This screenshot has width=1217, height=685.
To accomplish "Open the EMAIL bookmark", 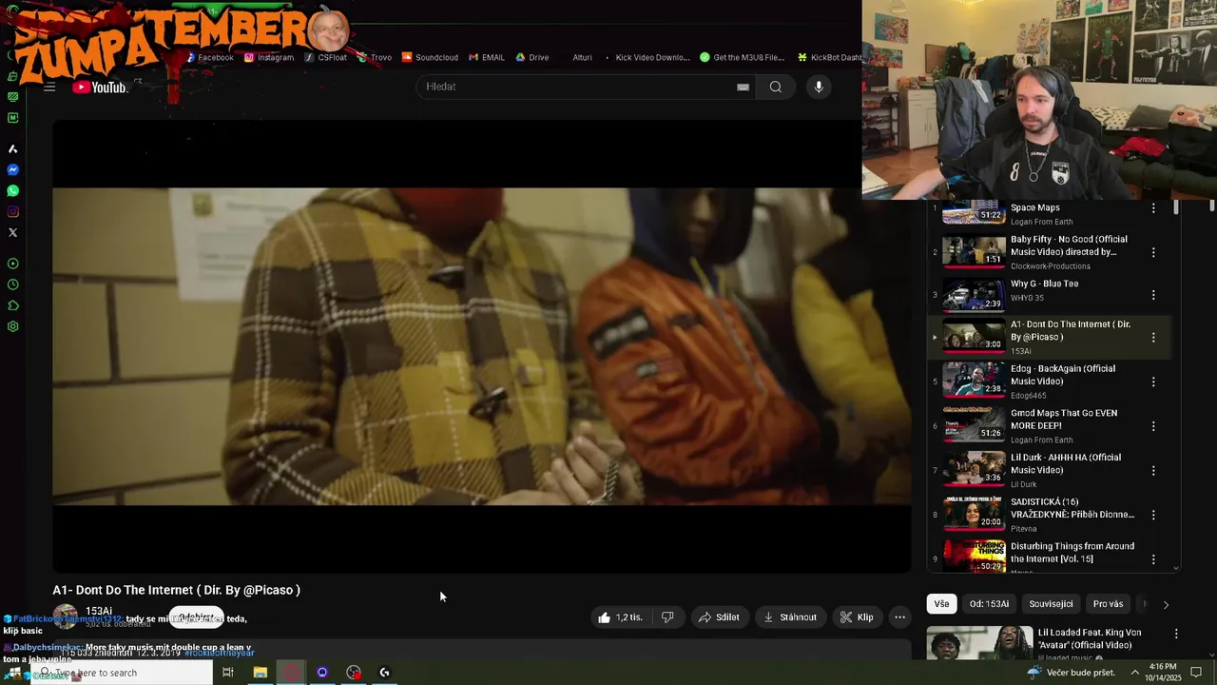I will pos(487,57).
